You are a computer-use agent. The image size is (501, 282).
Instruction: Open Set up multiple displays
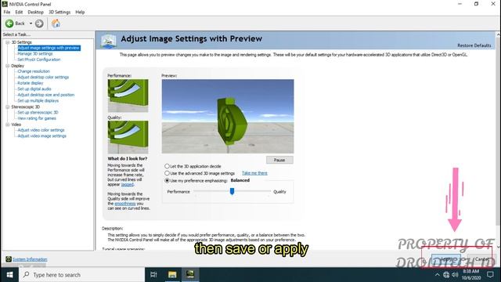[38, 101]
